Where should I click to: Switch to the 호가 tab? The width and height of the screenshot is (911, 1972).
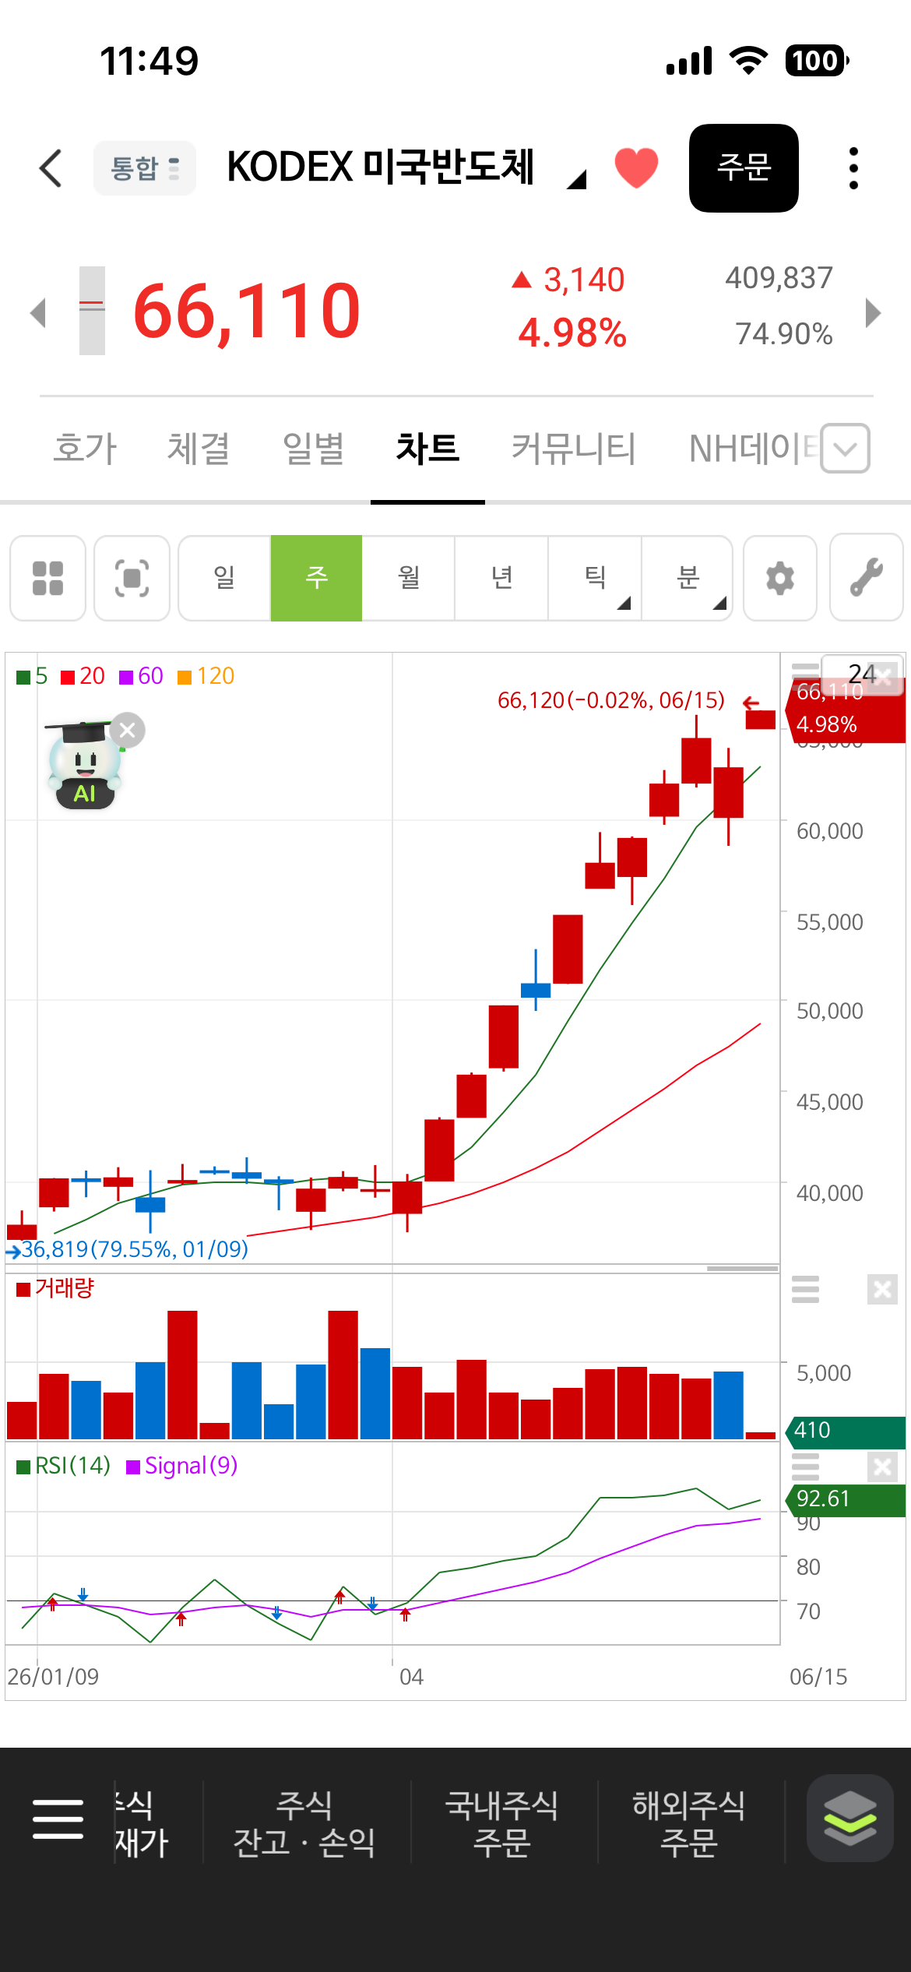tap(85, 449)
